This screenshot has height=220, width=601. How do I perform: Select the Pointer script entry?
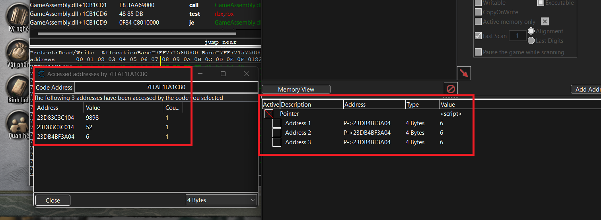pyautogui.click(x=289, y=114)
